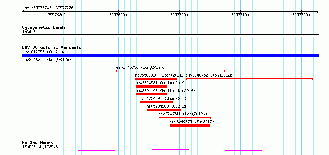329x155 pixels.
Task: Click the thin red line under esv2746730
Action: coord(171,71)
